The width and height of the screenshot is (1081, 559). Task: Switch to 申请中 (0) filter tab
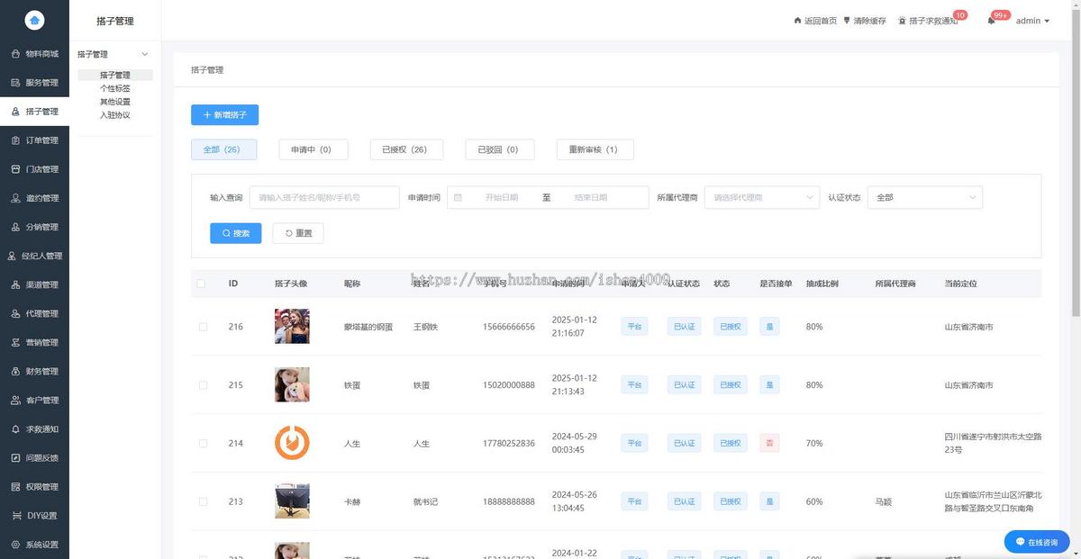click(x=312, y=149)
